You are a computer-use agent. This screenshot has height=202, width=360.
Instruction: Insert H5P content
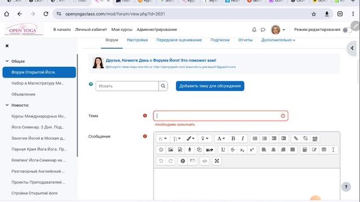(210, 150)
